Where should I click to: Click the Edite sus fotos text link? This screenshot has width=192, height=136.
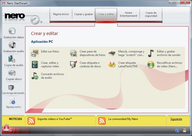50,51
